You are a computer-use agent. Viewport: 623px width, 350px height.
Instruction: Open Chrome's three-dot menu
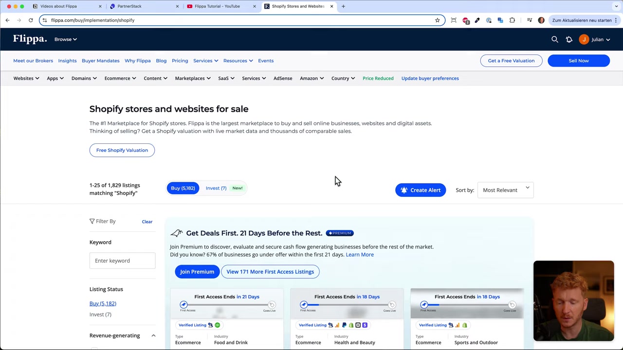pos(616,20)
